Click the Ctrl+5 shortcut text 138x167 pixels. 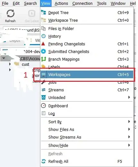(x=123, y=74)
